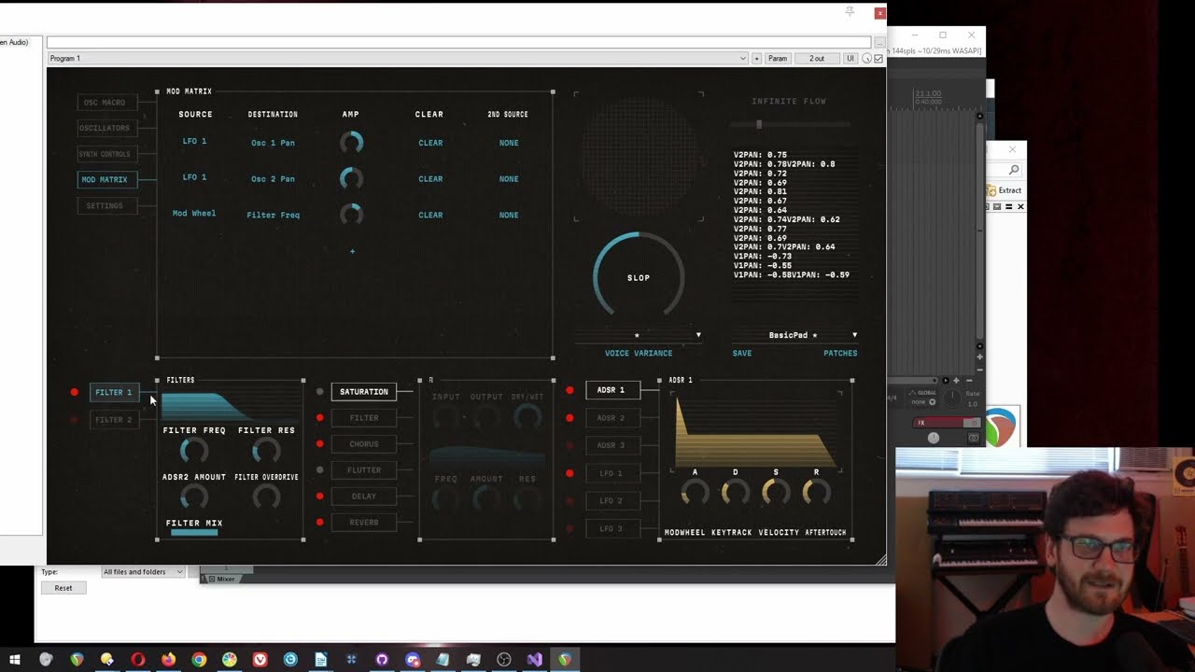Click the Reset button below Type
The width and height of the screenshot is (1195, 672).
[x=63, y=588]
